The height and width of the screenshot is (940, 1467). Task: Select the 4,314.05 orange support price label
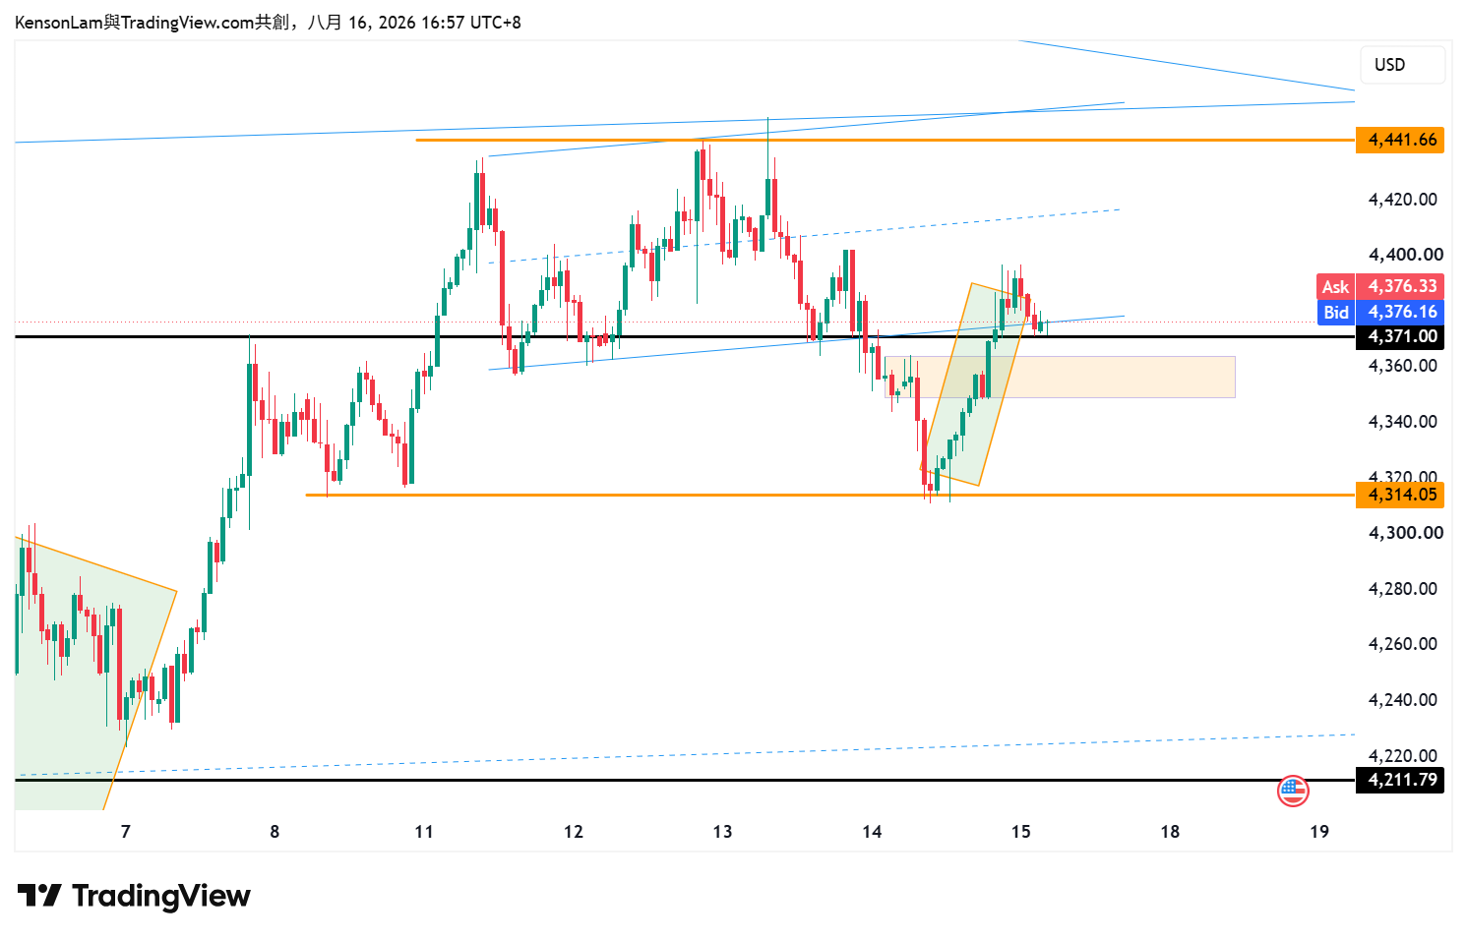[1399, 495]
